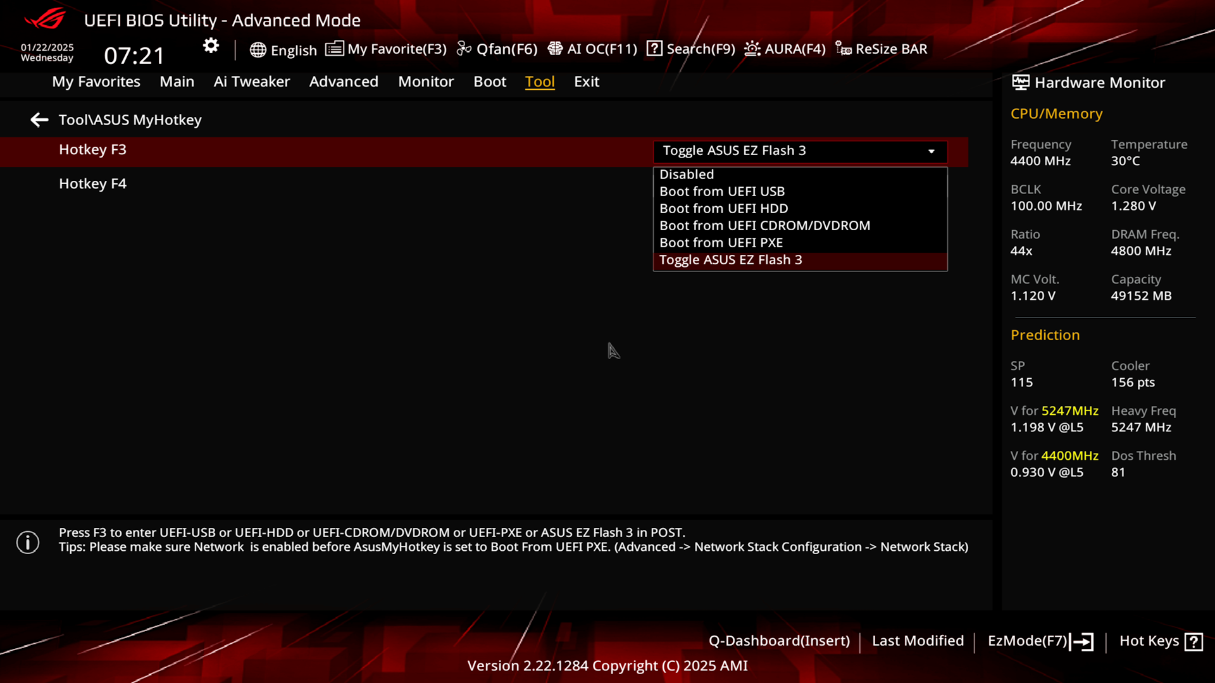Select Boot from UEFI HDD option

tap(723, 207)
